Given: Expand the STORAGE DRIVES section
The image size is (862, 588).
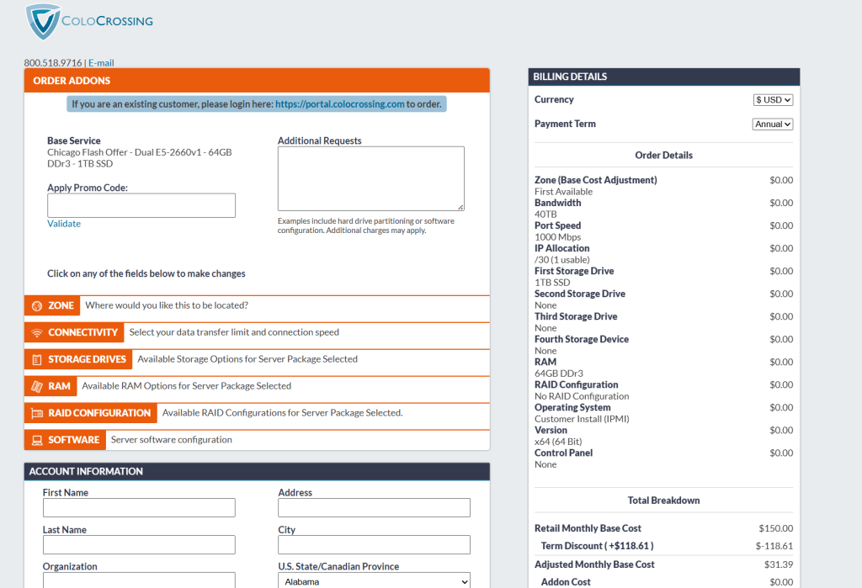Looking at the screenshot, I should [87, 360].
